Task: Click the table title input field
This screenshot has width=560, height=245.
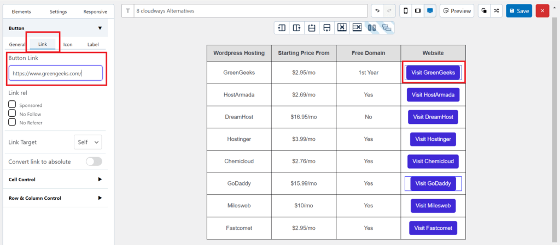Action: tap(250, 11)
